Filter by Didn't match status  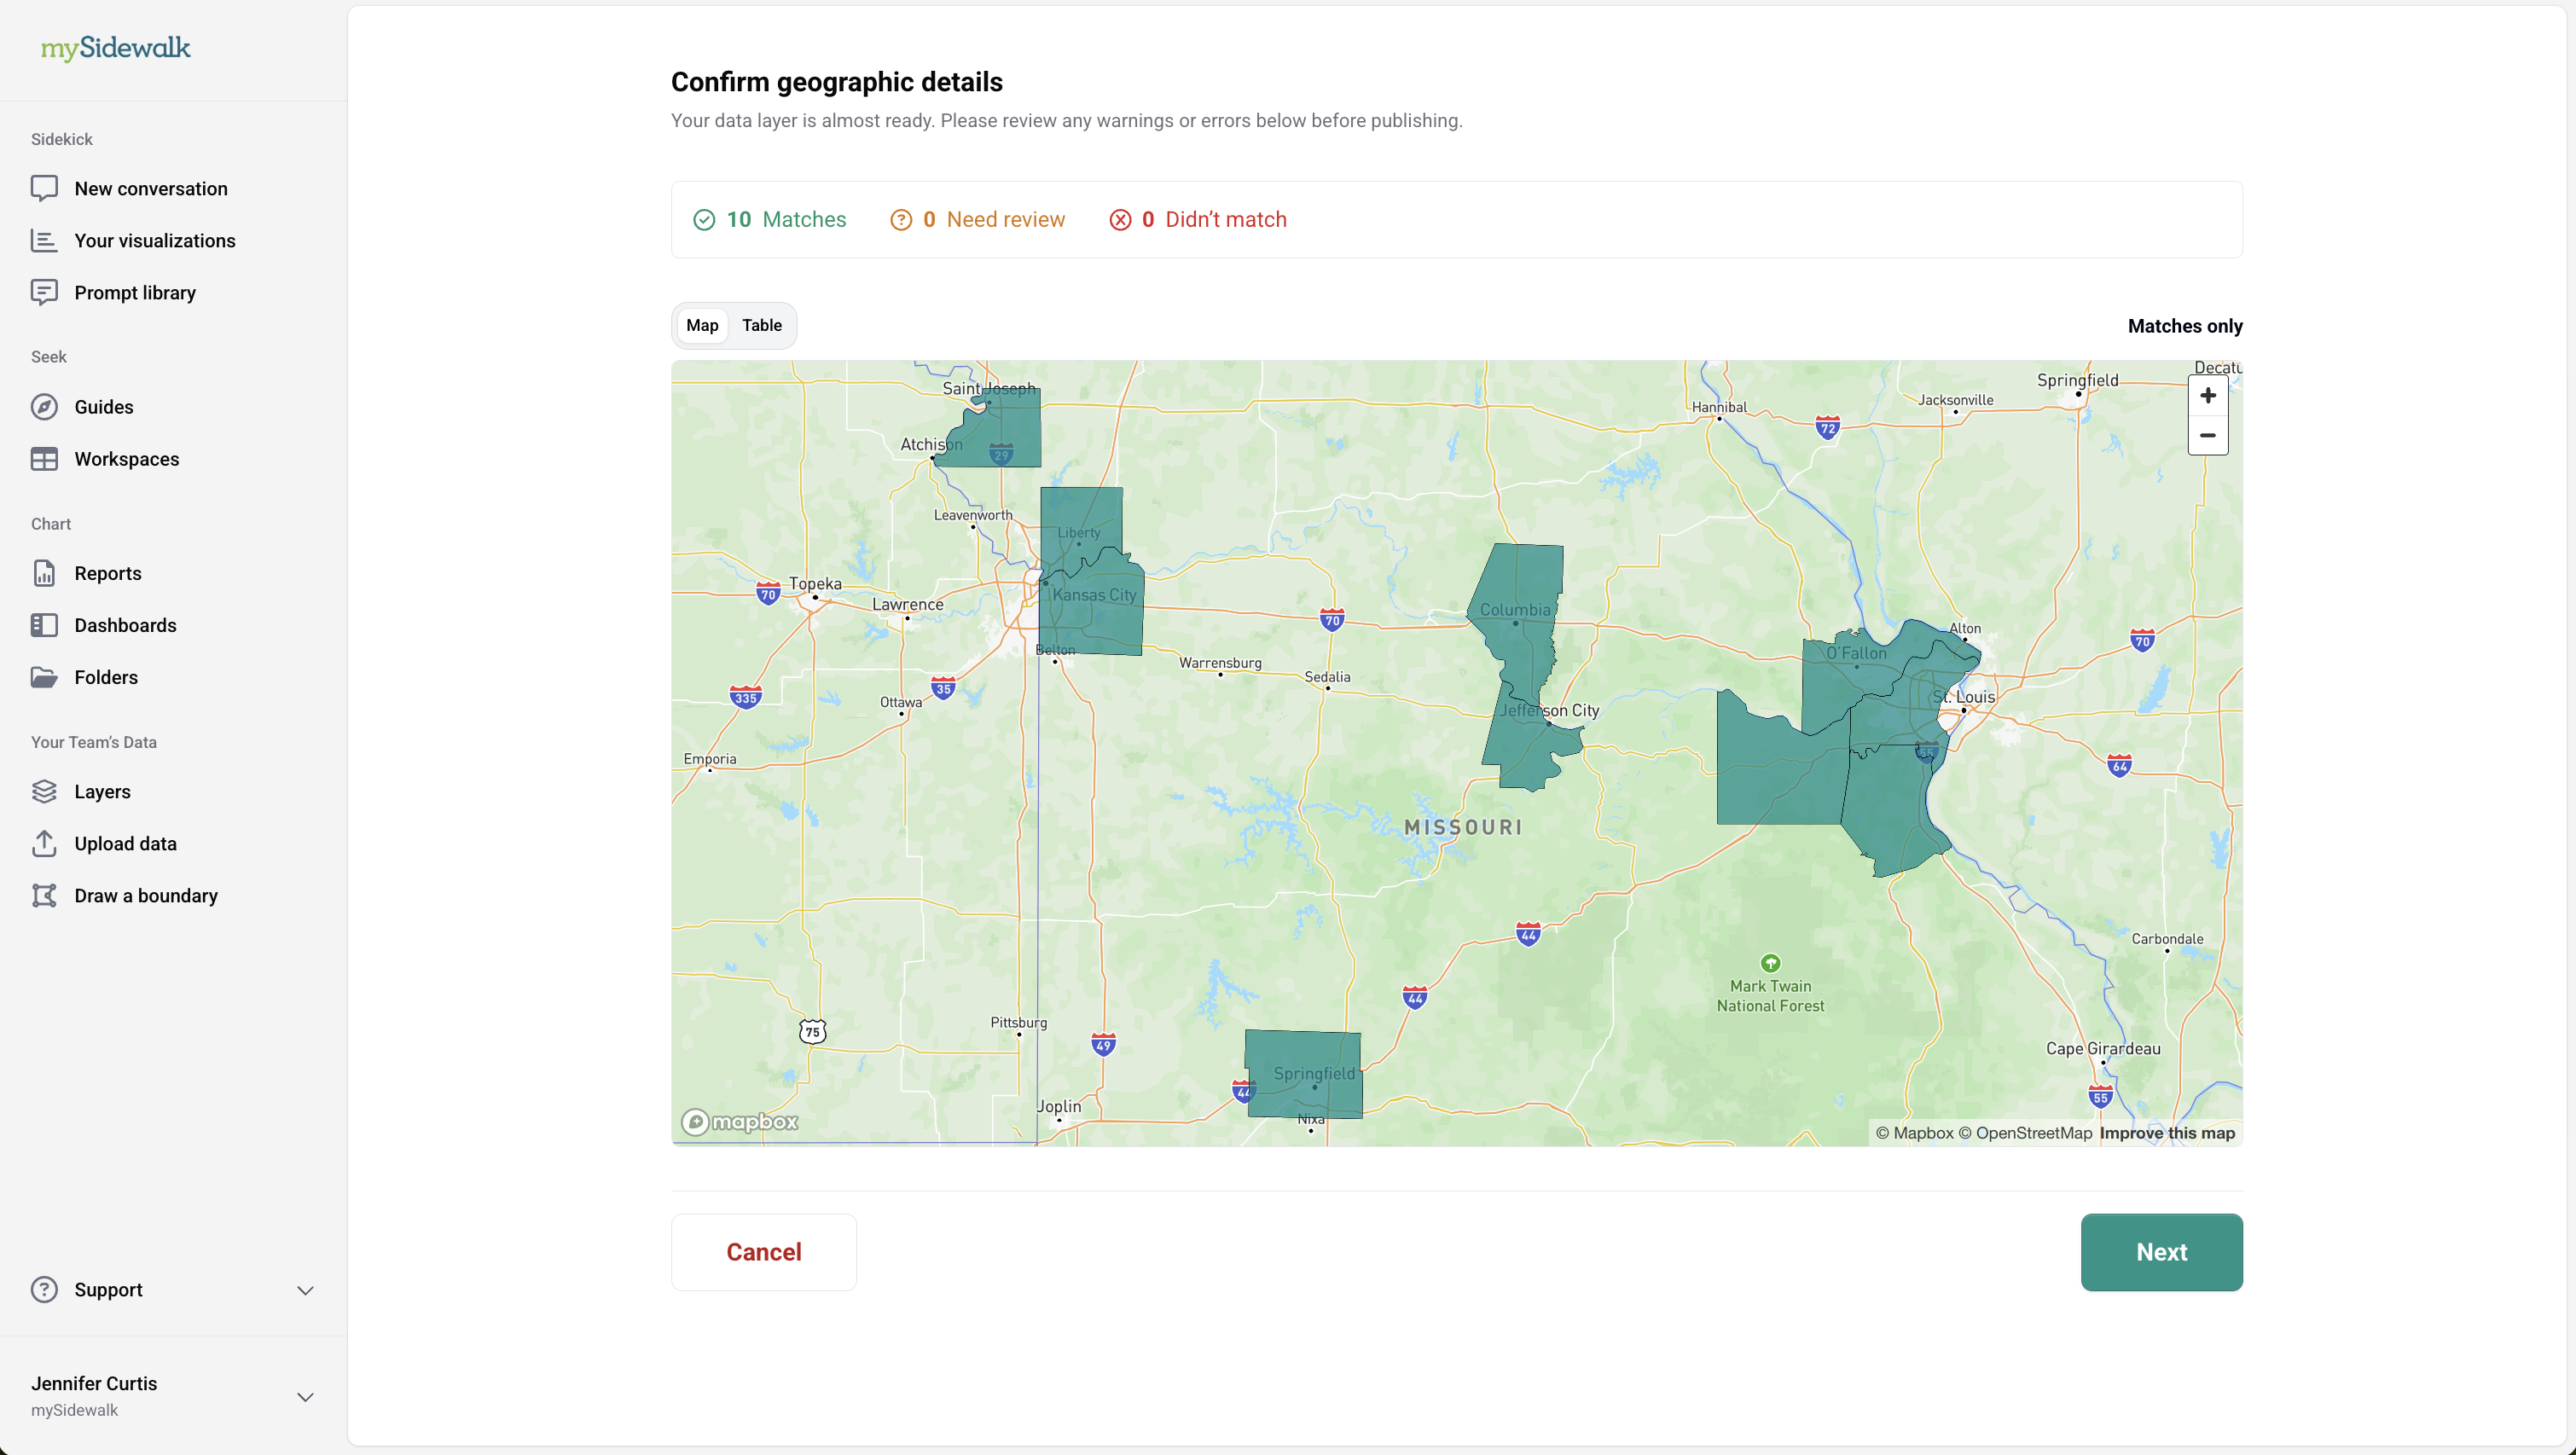(1198, 220)
